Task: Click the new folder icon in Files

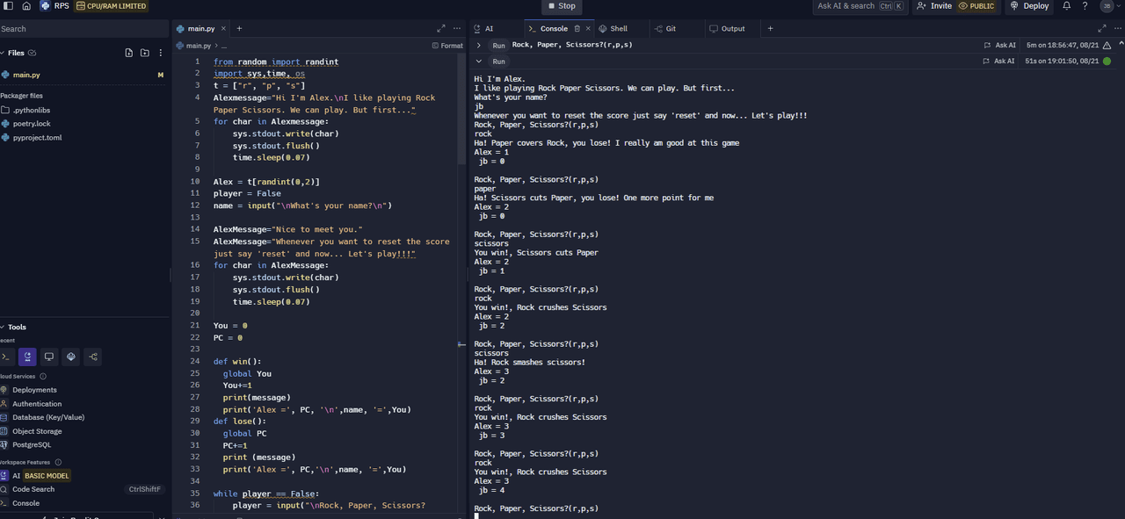Action: [x=145, y=53]
